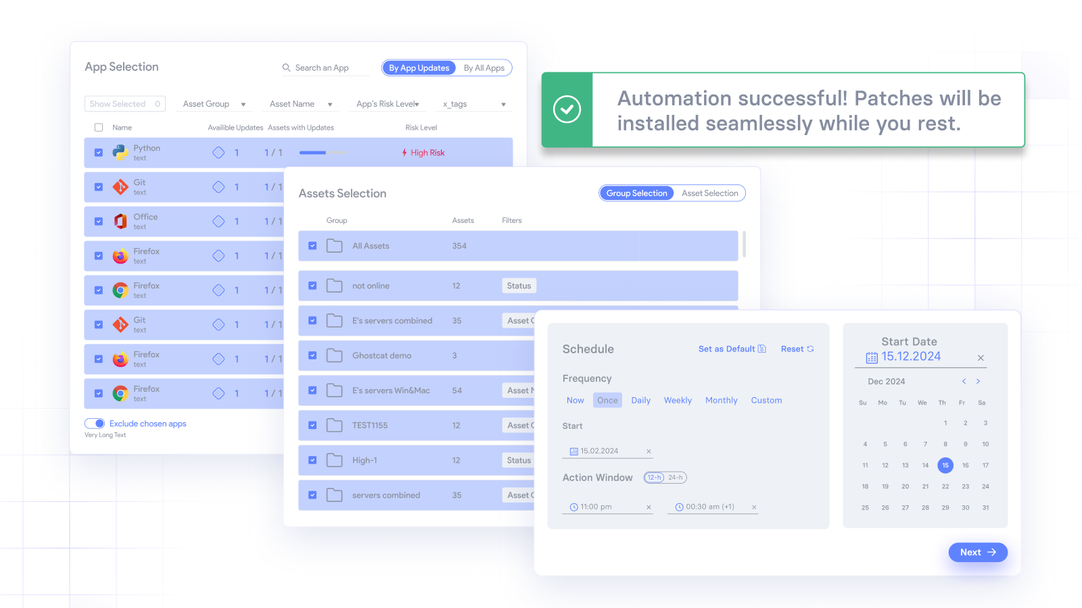
Task: Clear the 11:00 pm time field
Action: click(x=649, y=507)
